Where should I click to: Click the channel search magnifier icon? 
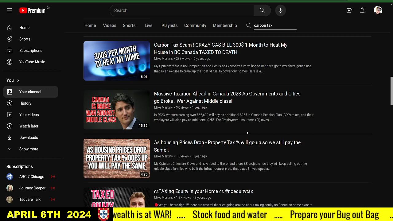coord(248,25)
